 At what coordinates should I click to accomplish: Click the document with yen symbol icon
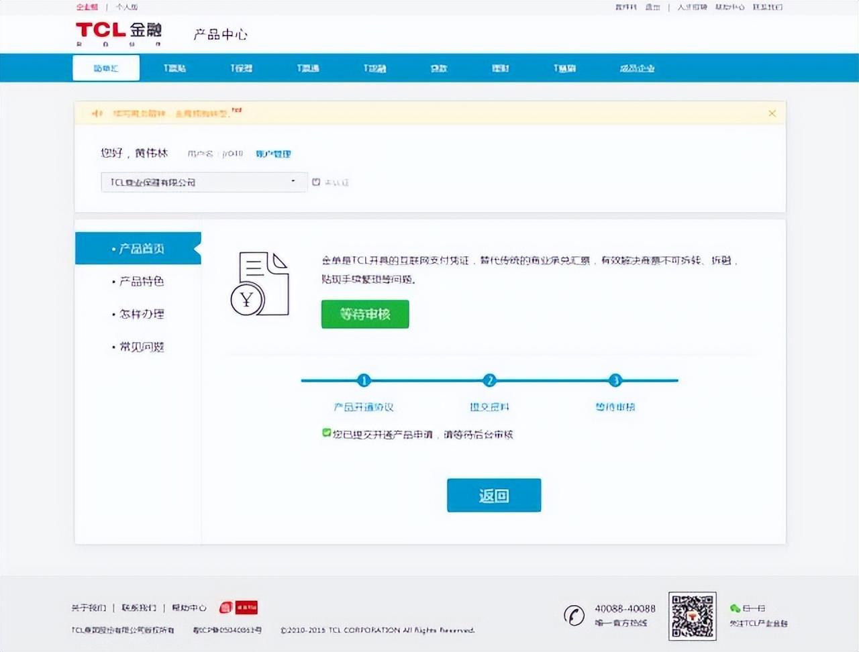pos(260,284)
